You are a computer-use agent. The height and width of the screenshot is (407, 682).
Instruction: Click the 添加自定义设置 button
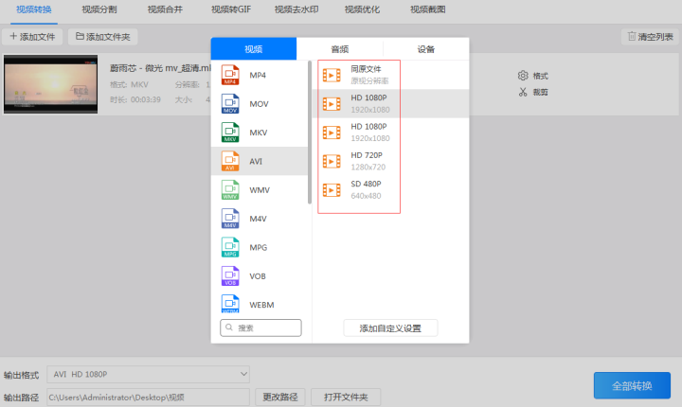click(390, 328)
